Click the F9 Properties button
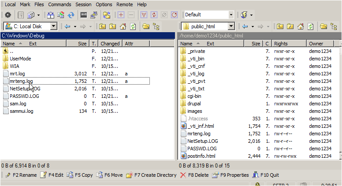Viewport: 342px width, 186px height. [230, 175]
